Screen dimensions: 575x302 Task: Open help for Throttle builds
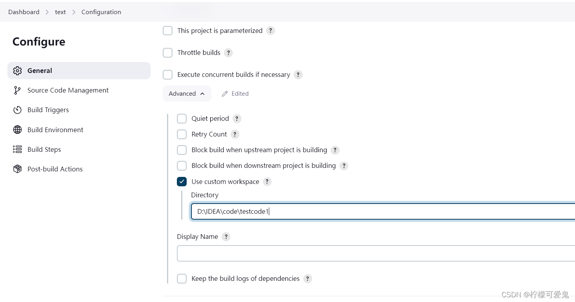[228, 53]
